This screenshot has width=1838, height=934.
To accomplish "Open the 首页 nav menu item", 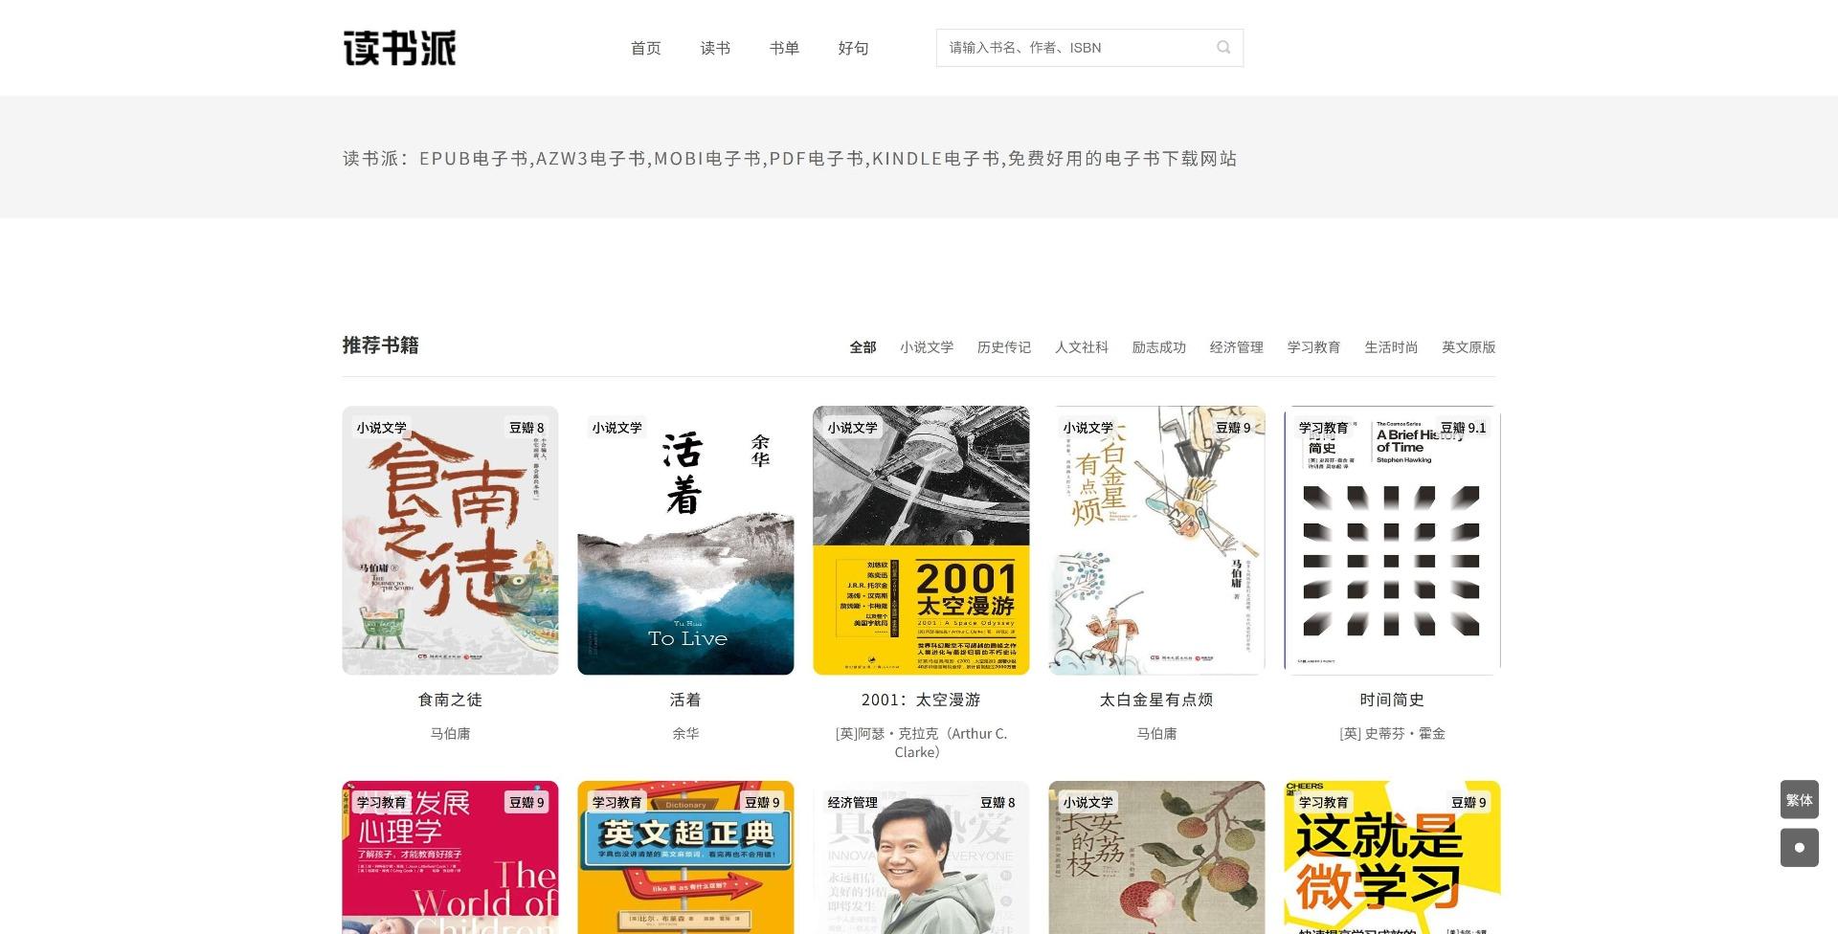I will tap(645, 48).
